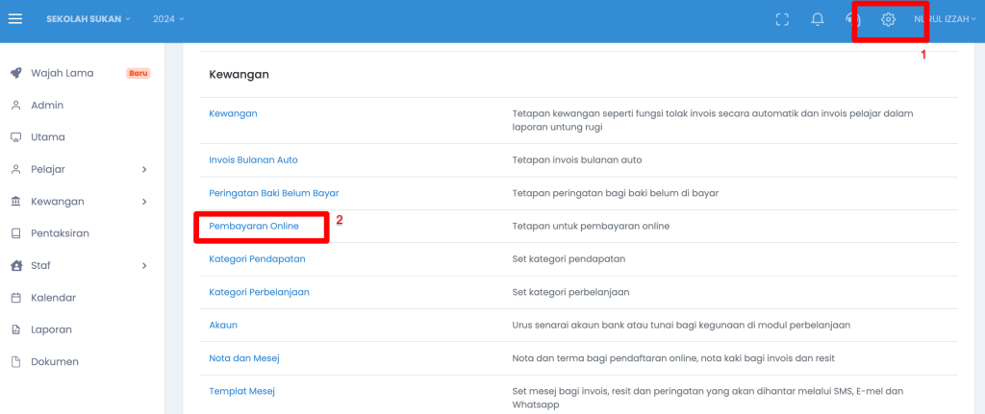Open the Pembayaran Online link
The height and width of the screenshot is (414, 985).
[x=254, y=226]
